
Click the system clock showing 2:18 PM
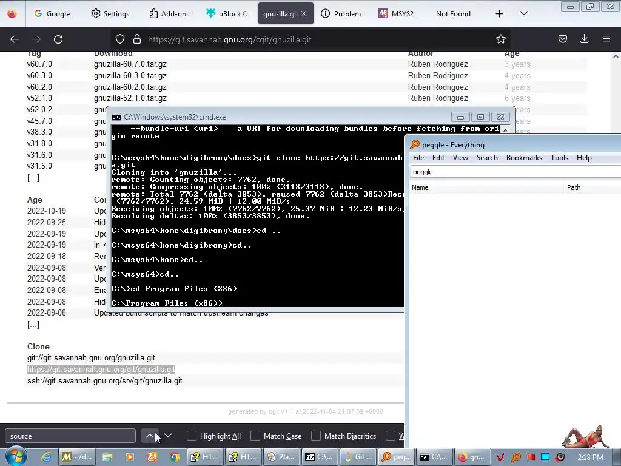590,457
